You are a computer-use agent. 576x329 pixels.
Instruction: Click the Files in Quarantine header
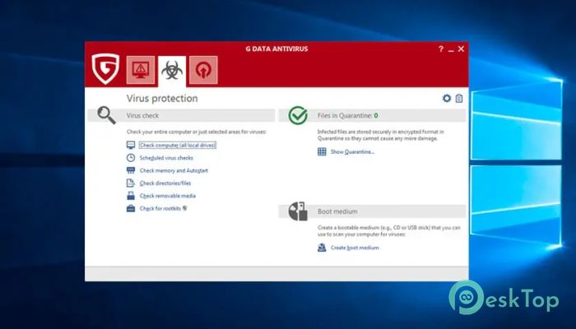pyautogui.click(x=372, y=115)
